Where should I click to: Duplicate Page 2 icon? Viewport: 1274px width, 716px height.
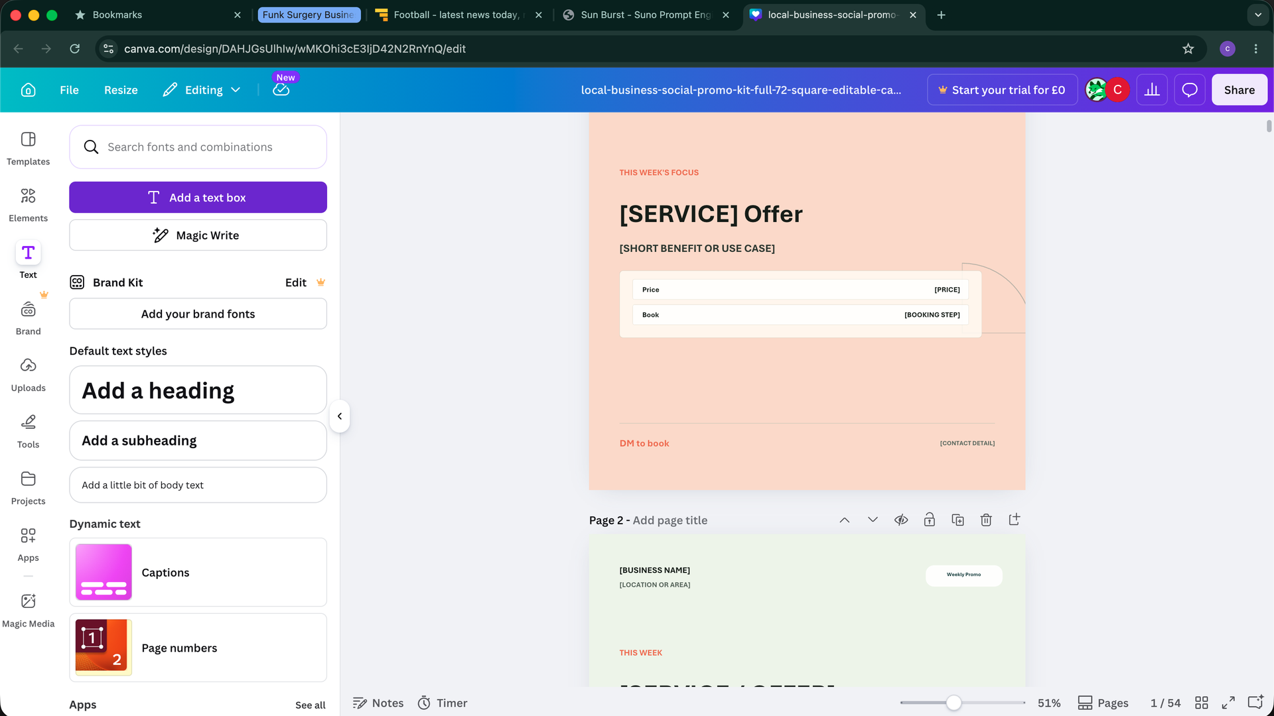click(x=957, y=520)
